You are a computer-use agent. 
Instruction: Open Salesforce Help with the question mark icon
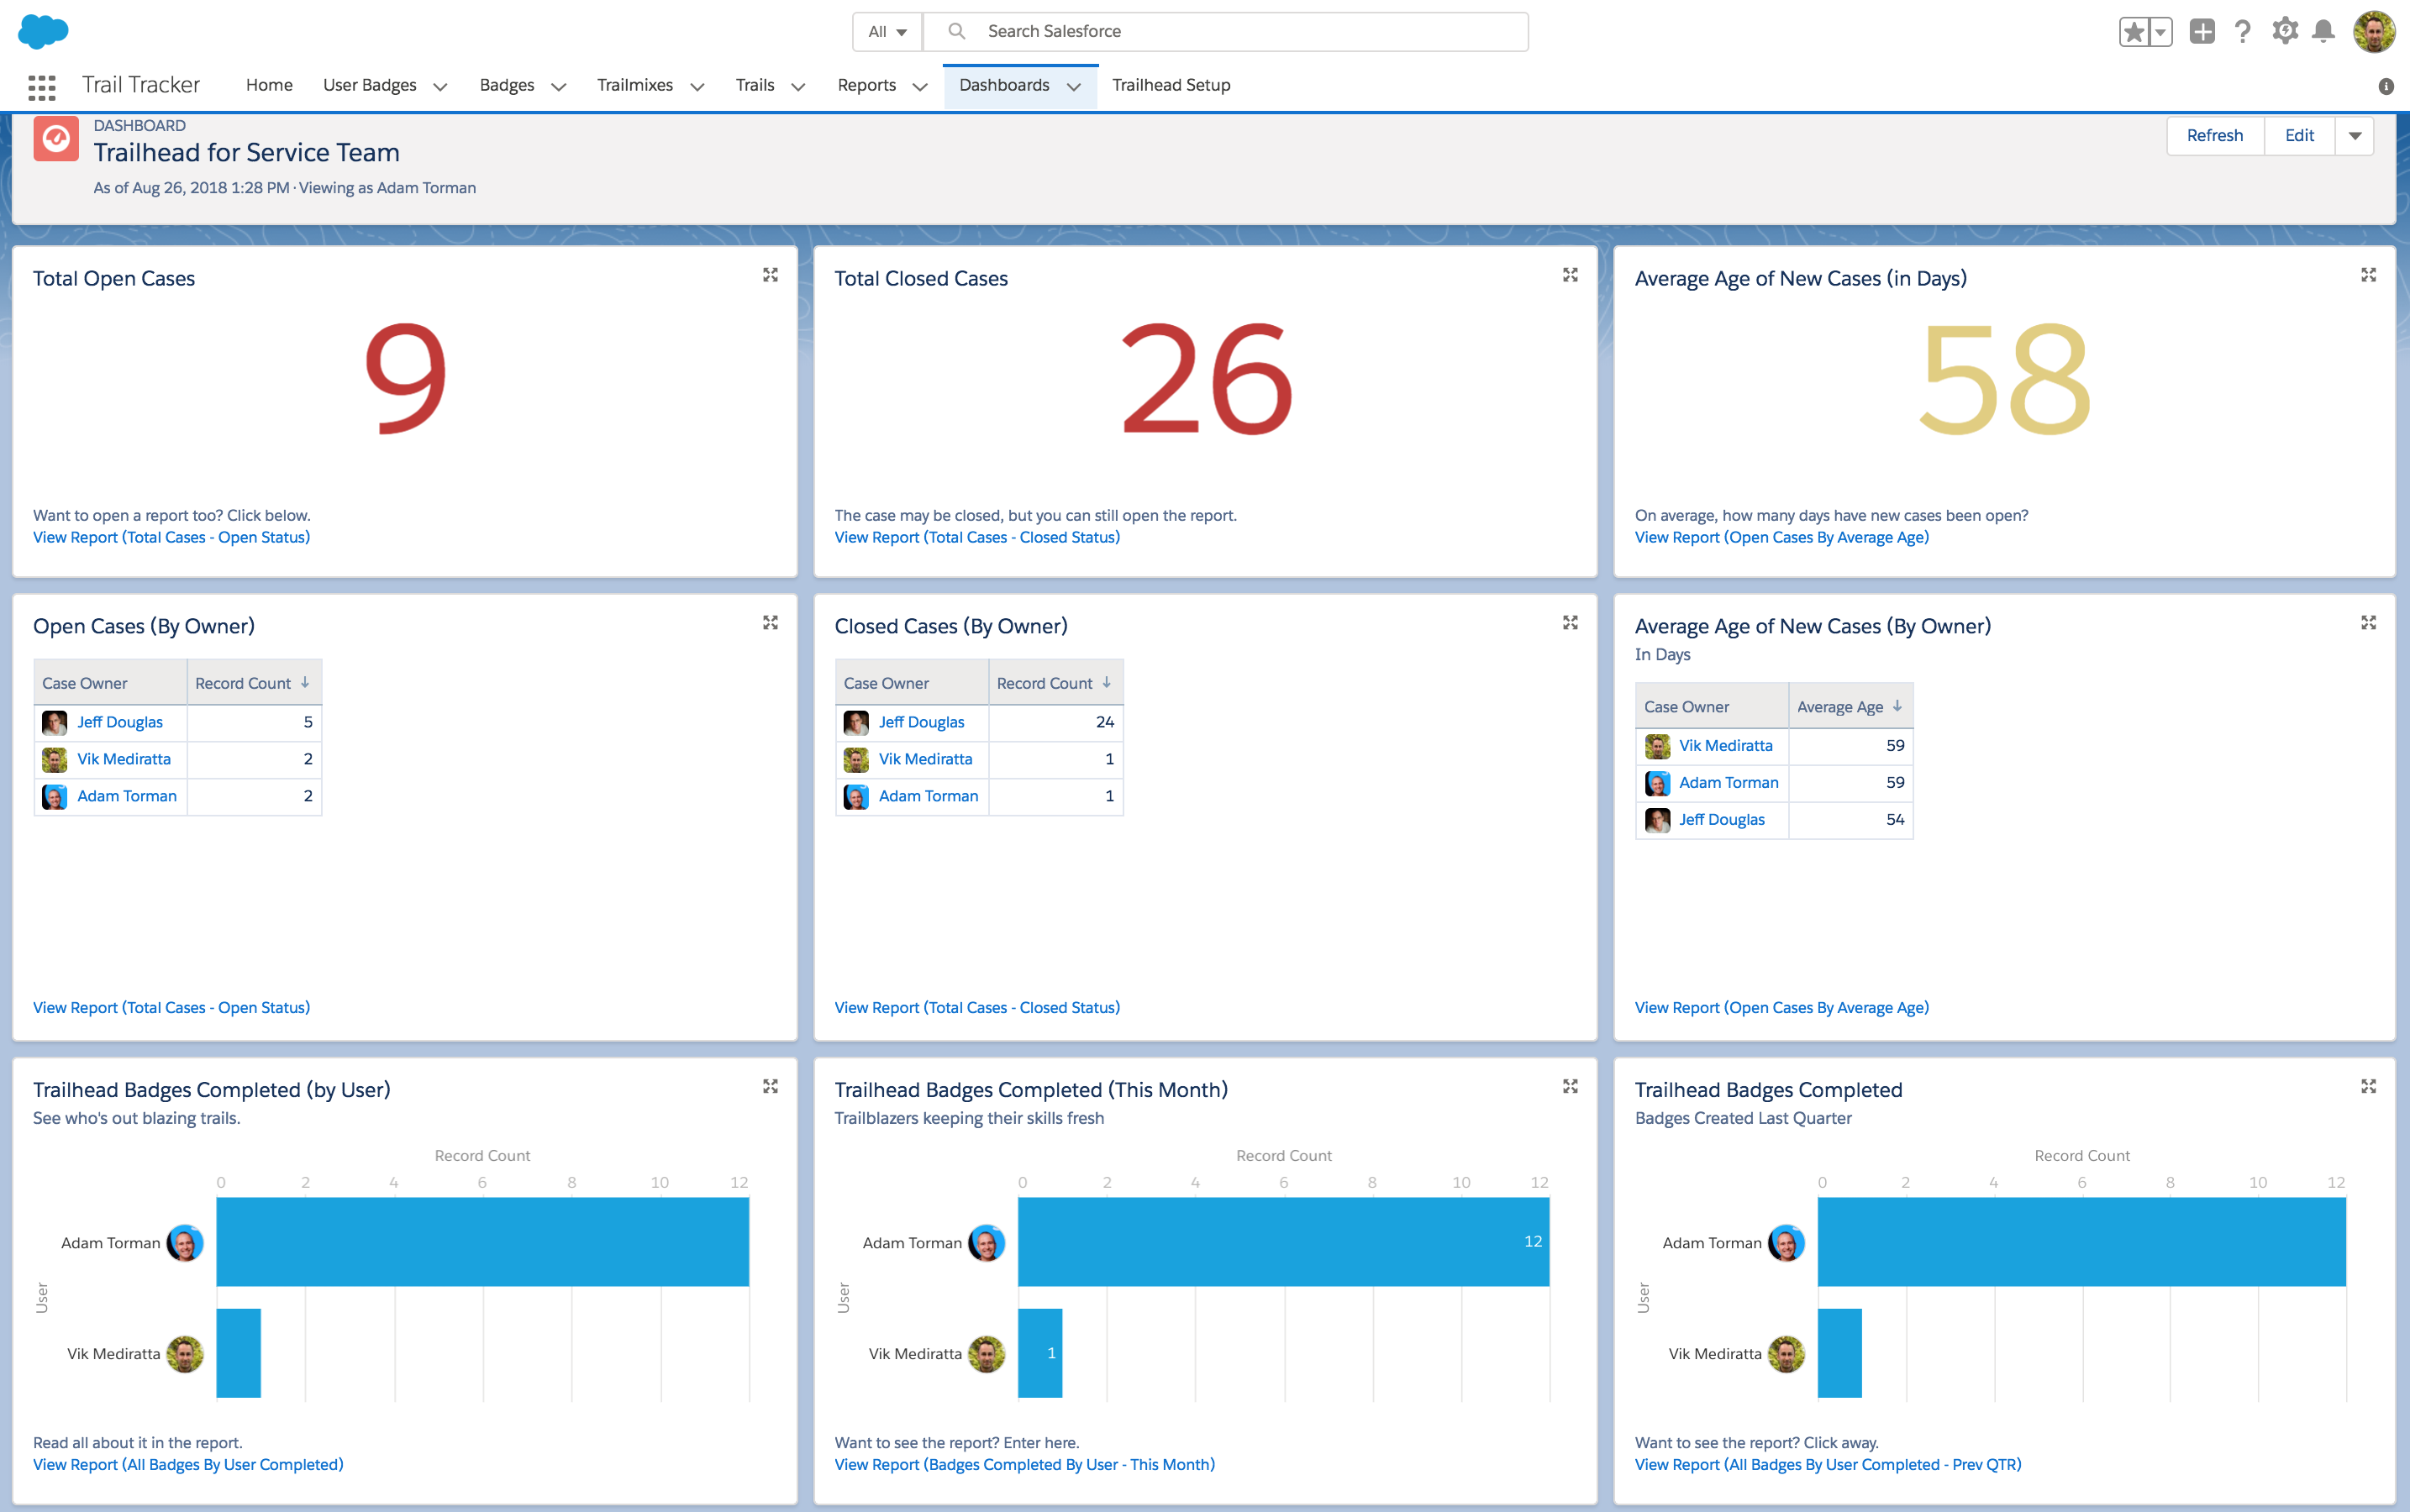pos(2244,31)
